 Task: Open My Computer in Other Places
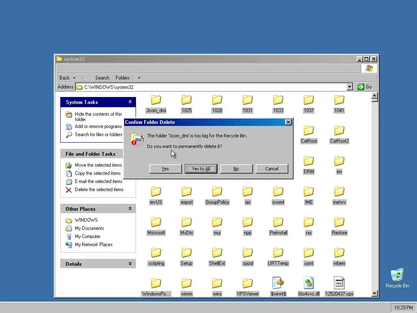[83, 236]
